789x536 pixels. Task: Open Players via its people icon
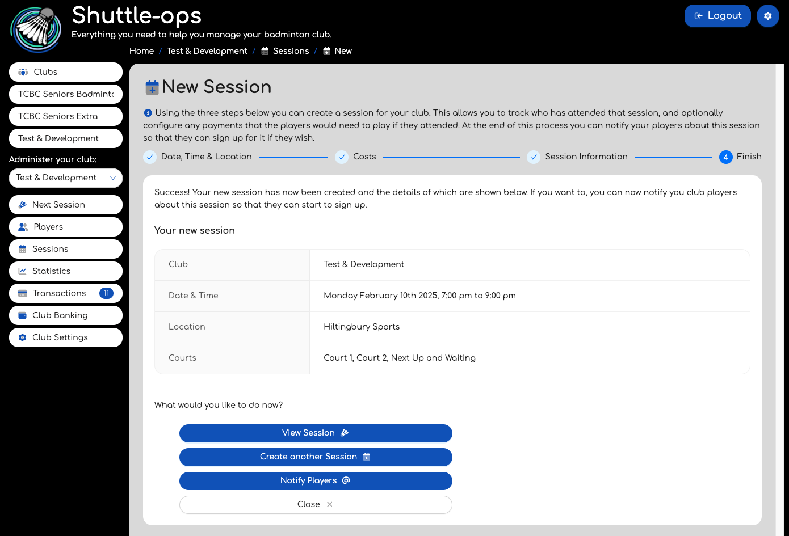(x=23, y=227)
